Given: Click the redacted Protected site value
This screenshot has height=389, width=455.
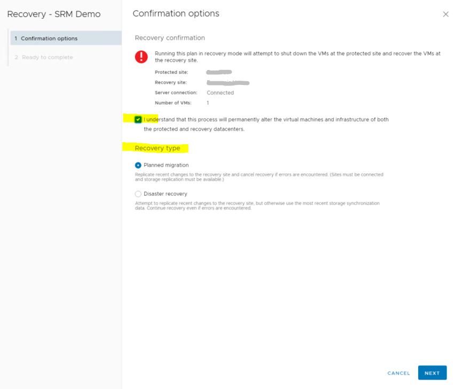Looking at the screenshot, I should pyautogui.click(x=219, y=72).
